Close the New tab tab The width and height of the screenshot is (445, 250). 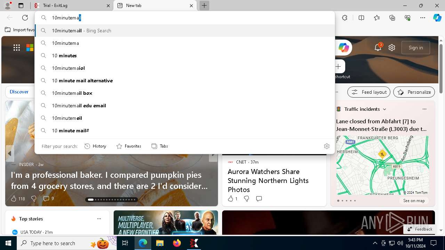click(x=191, y=6)
